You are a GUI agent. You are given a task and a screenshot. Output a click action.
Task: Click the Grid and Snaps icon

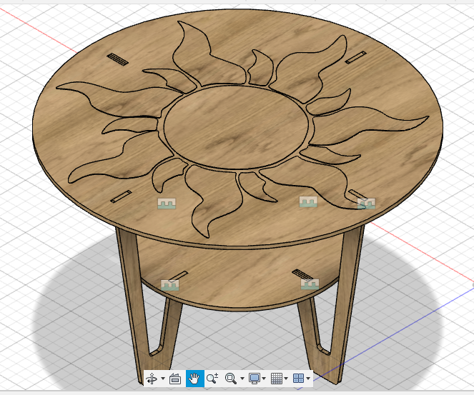coord(276,379)
